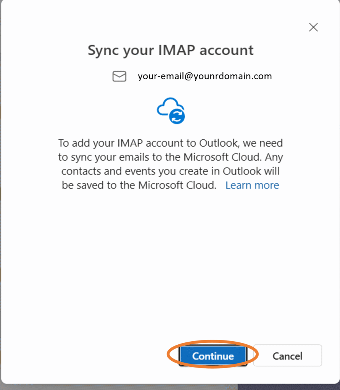Dismiss the dialog with Cancel
The width and height of the screenshot is (340, 390).
pyautogui.click(x=287, y=356)
